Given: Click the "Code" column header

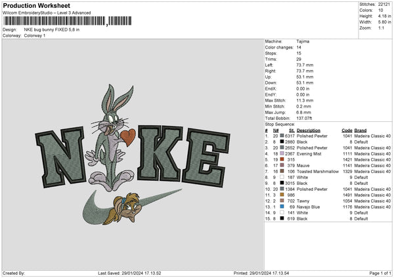Looking at the screenshot, I should coord(347,130).
